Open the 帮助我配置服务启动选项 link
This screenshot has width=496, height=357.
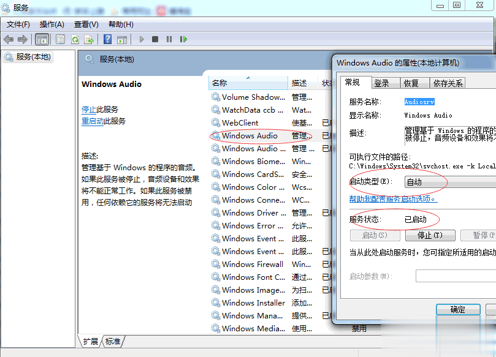393,199
